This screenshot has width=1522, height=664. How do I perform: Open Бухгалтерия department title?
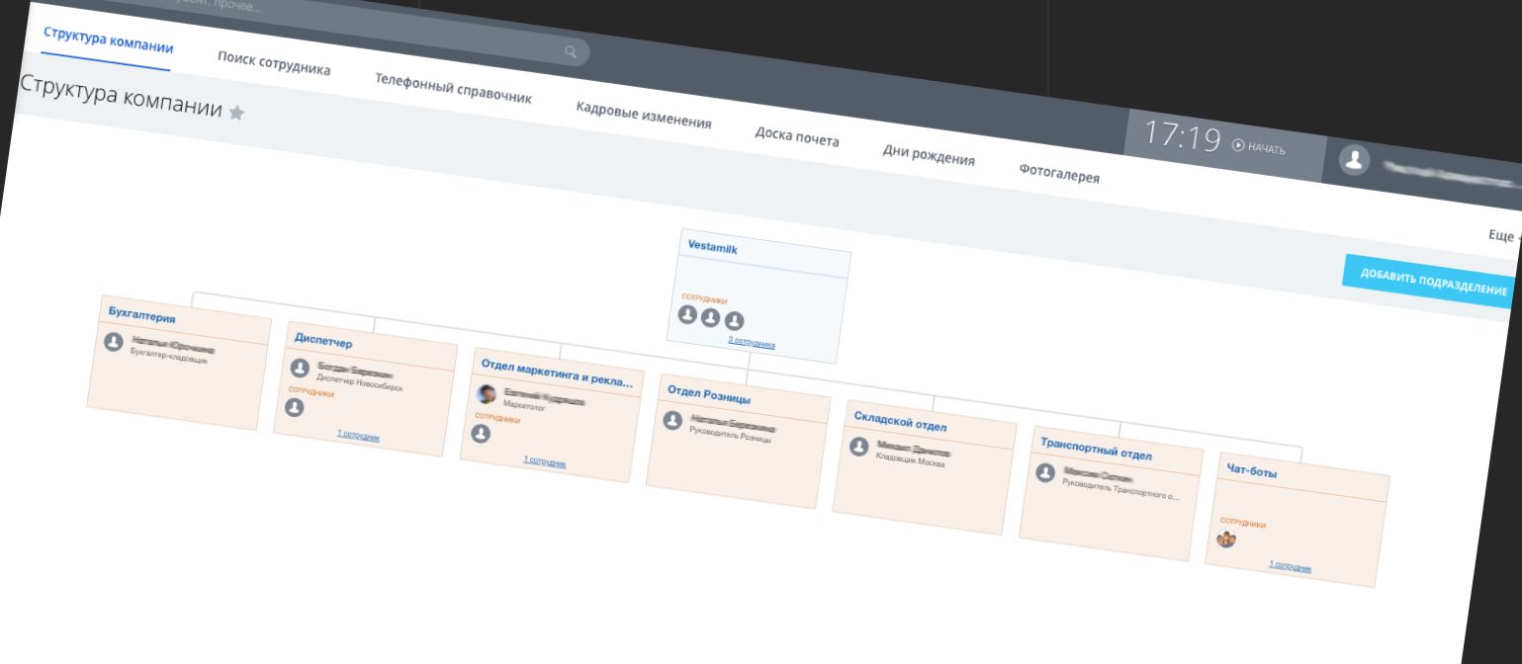141,316
